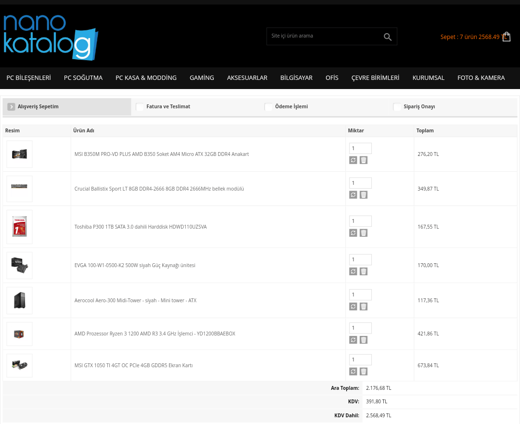
Task: Edit quantity field for Aerocool Aero-300 case
Action: (360, 295)
